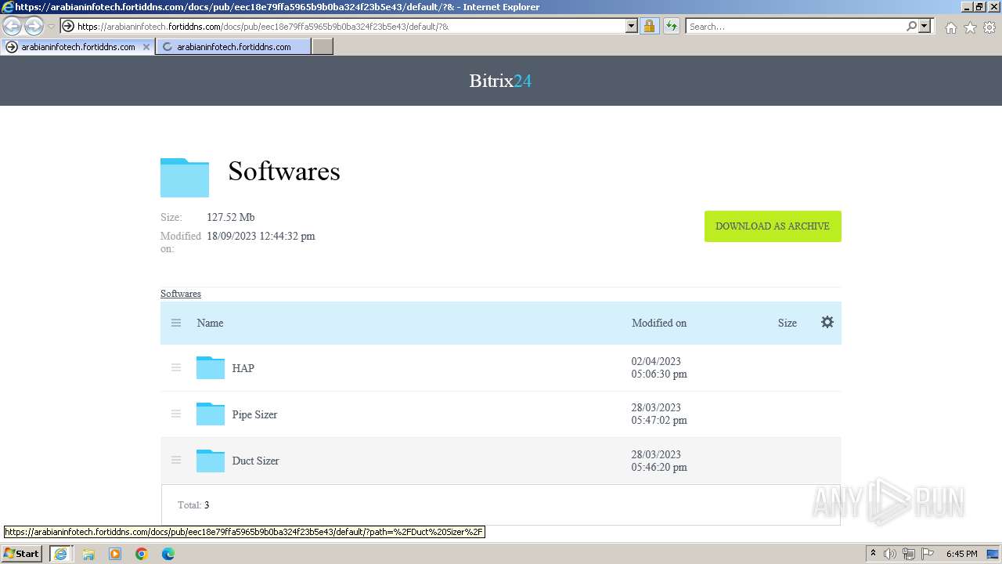
Task: Click the refresh page icon
Action: coord(671,26)
